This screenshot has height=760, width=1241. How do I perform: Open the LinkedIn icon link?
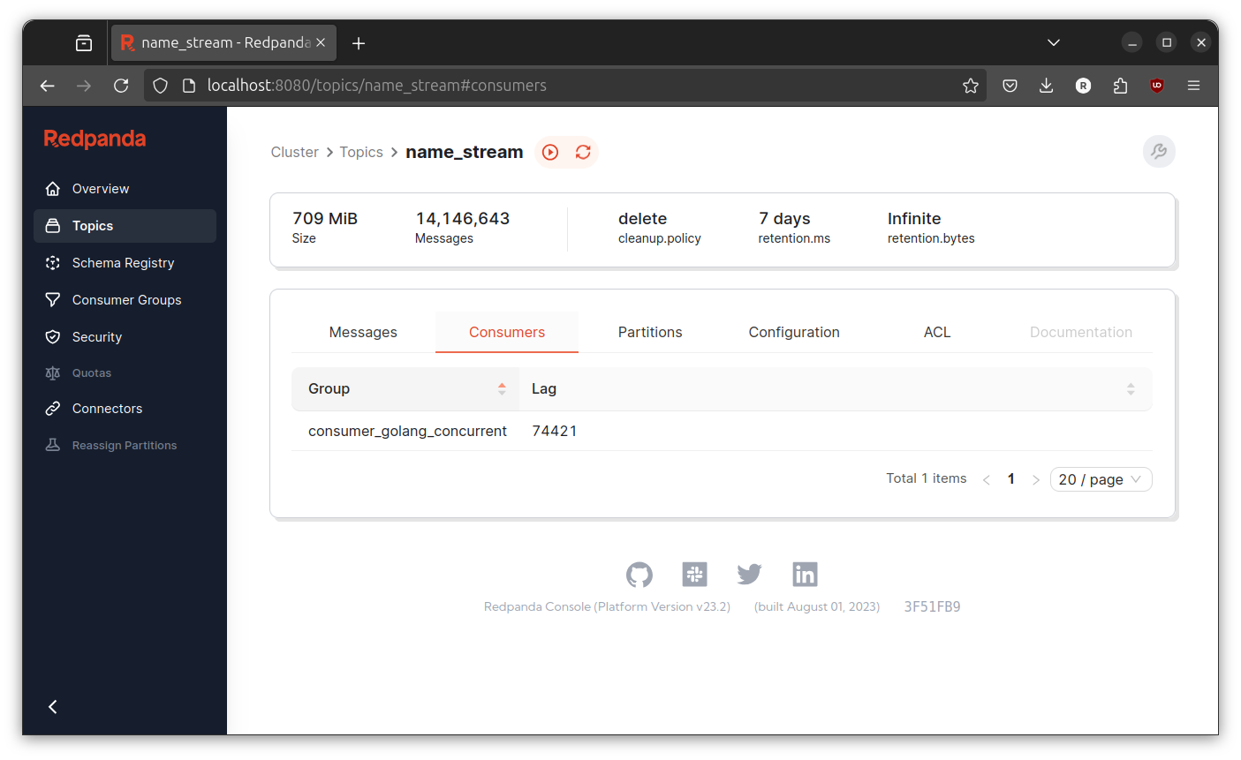tap(805, 575)
